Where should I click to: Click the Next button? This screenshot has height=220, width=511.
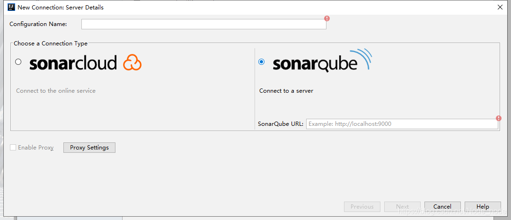click(x=403, y=207)
